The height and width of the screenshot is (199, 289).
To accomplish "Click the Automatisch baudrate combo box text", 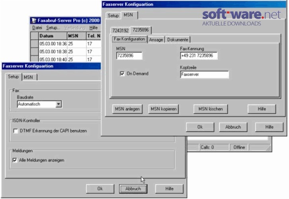I will click(x=37, y=104).
